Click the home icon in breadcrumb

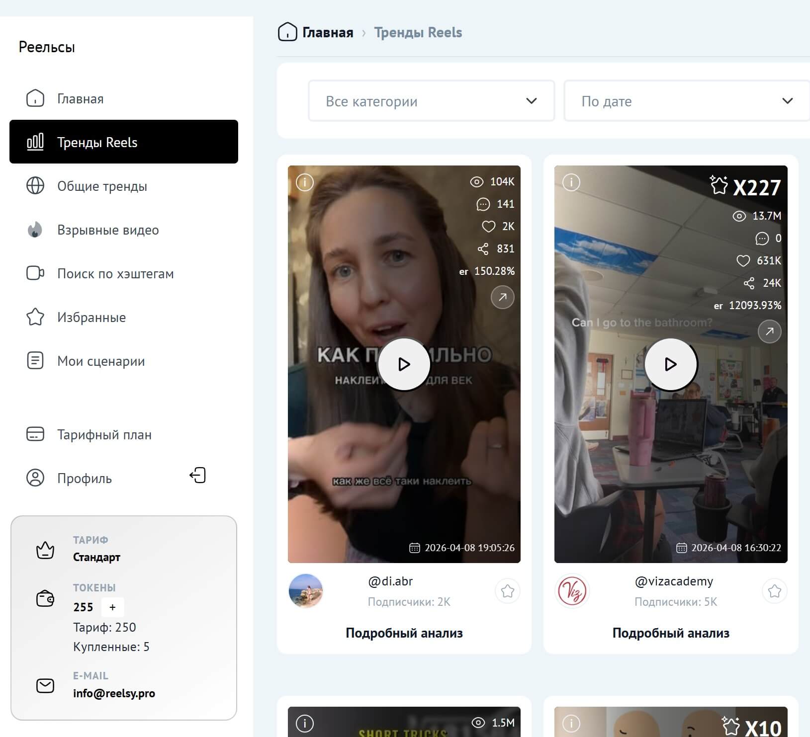tap(287, 32)
